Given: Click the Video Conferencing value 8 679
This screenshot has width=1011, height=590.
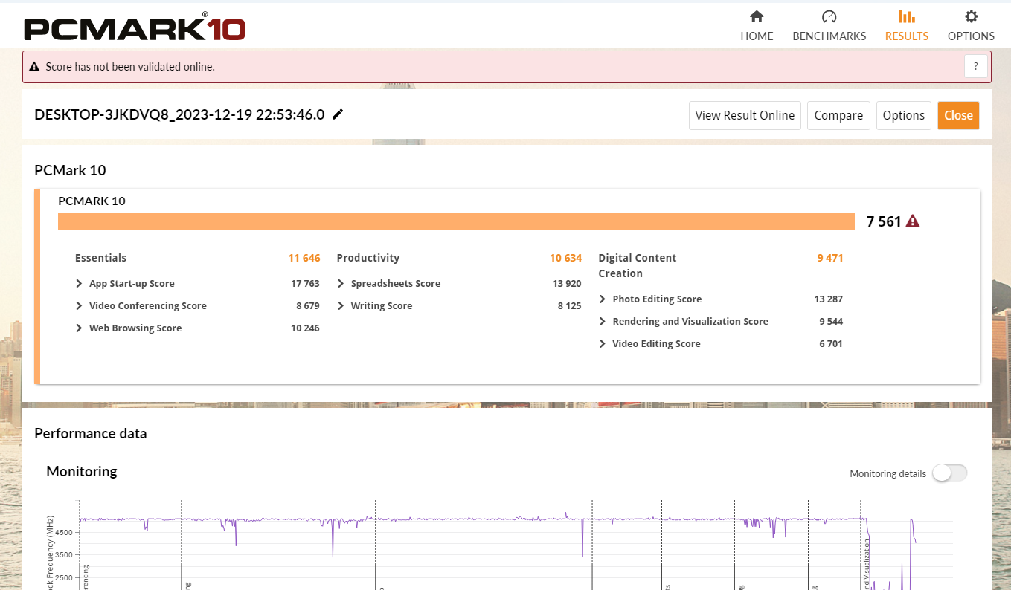Looking at the screenshot, I should 308,306.
